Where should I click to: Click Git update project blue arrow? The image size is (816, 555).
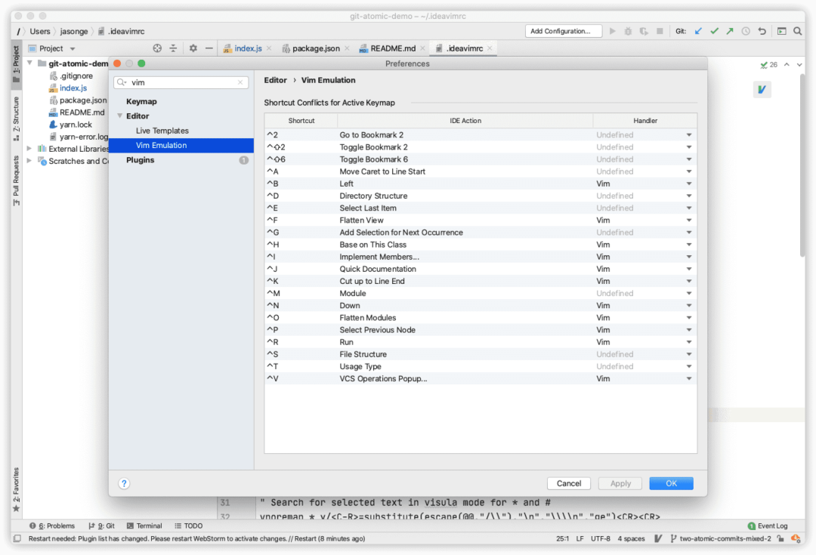[698, 31]
